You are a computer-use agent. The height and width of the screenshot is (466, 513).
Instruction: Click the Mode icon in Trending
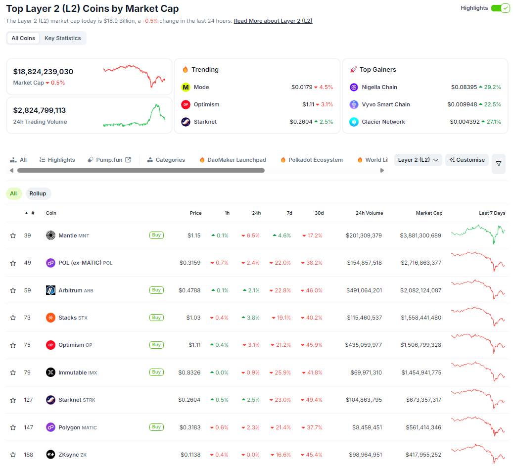pos(186,87)
